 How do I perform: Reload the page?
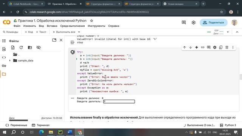point(18,12)
